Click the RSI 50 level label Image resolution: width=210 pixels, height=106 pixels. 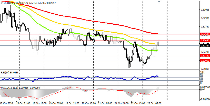pos(201,78)
